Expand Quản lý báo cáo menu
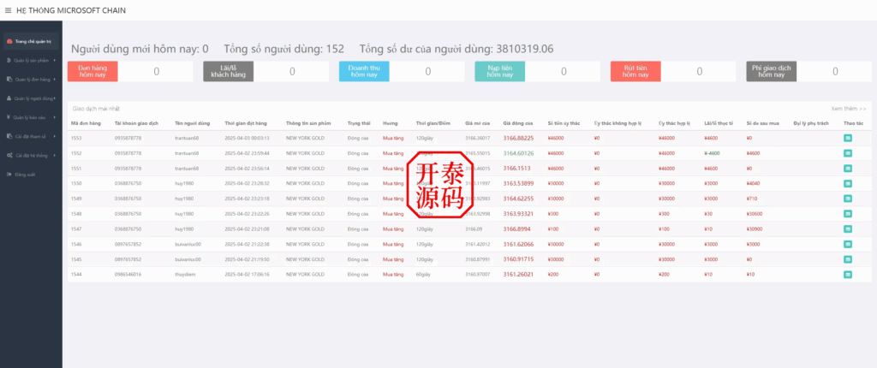The width and height of the screenshot is (877, 368). (32, 117)
